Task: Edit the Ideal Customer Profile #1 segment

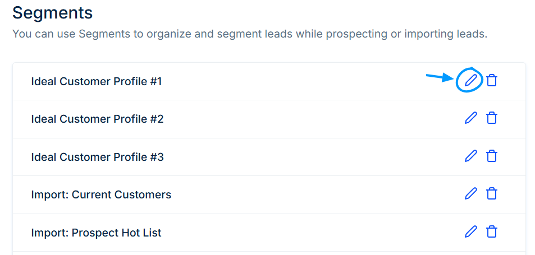Action: point(470,80)
